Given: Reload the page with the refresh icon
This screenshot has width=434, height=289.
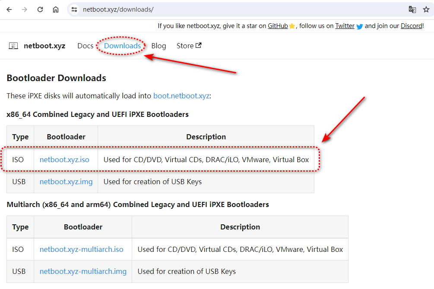Looking at the screenshot, I should [40, 9].
